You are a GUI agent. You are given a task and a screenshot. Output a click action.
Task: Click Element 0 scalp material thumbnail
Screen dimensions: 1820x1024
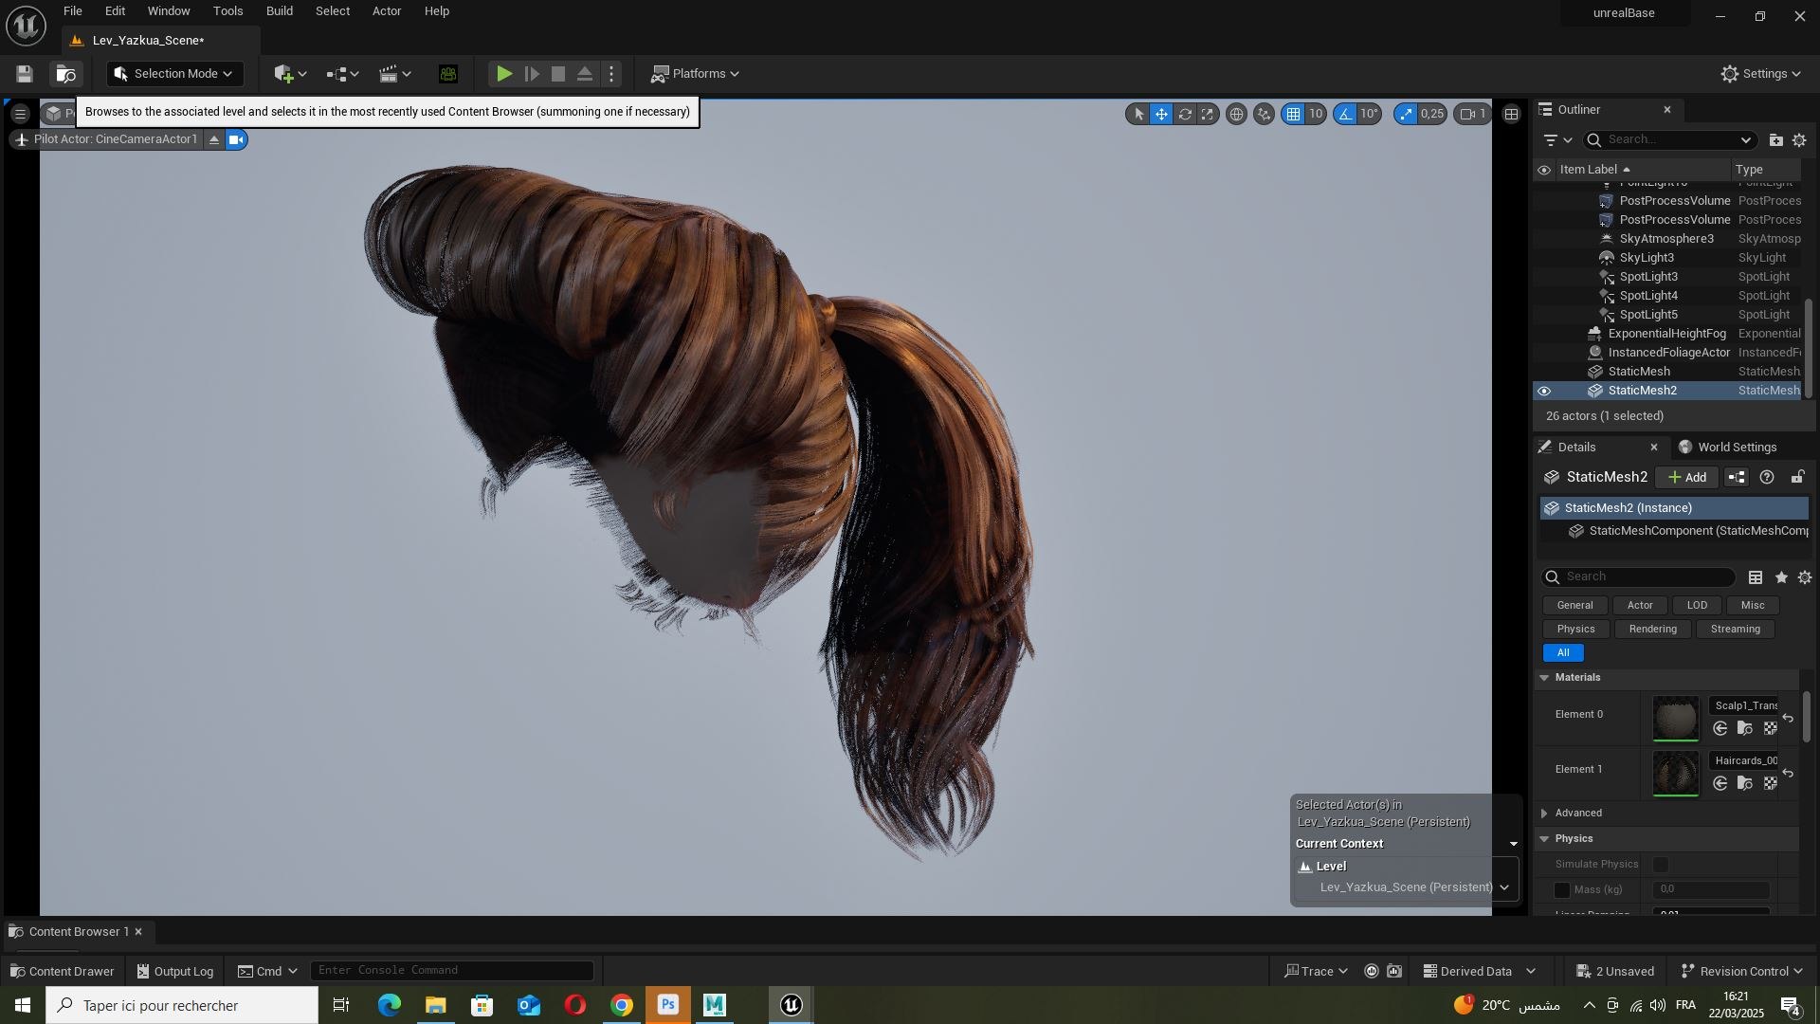[x=1676, y=719]
